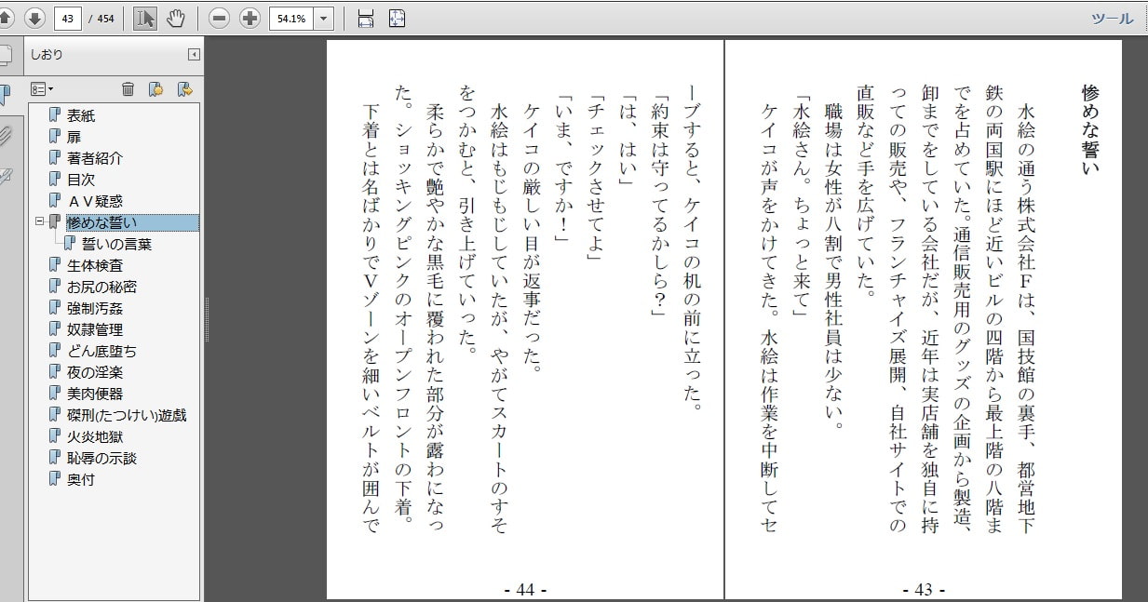Image resolution: width=1148 pixels, height=602 pixels.
Task: Click the page number field showing 43
Action: click(68, 18)
